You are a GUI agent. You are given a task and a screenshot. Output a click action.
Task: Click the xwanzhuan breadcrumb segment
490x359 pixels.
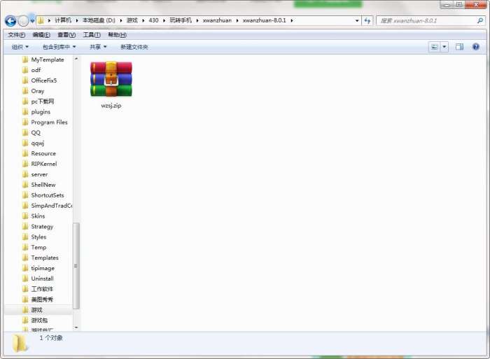coord(217,20)
